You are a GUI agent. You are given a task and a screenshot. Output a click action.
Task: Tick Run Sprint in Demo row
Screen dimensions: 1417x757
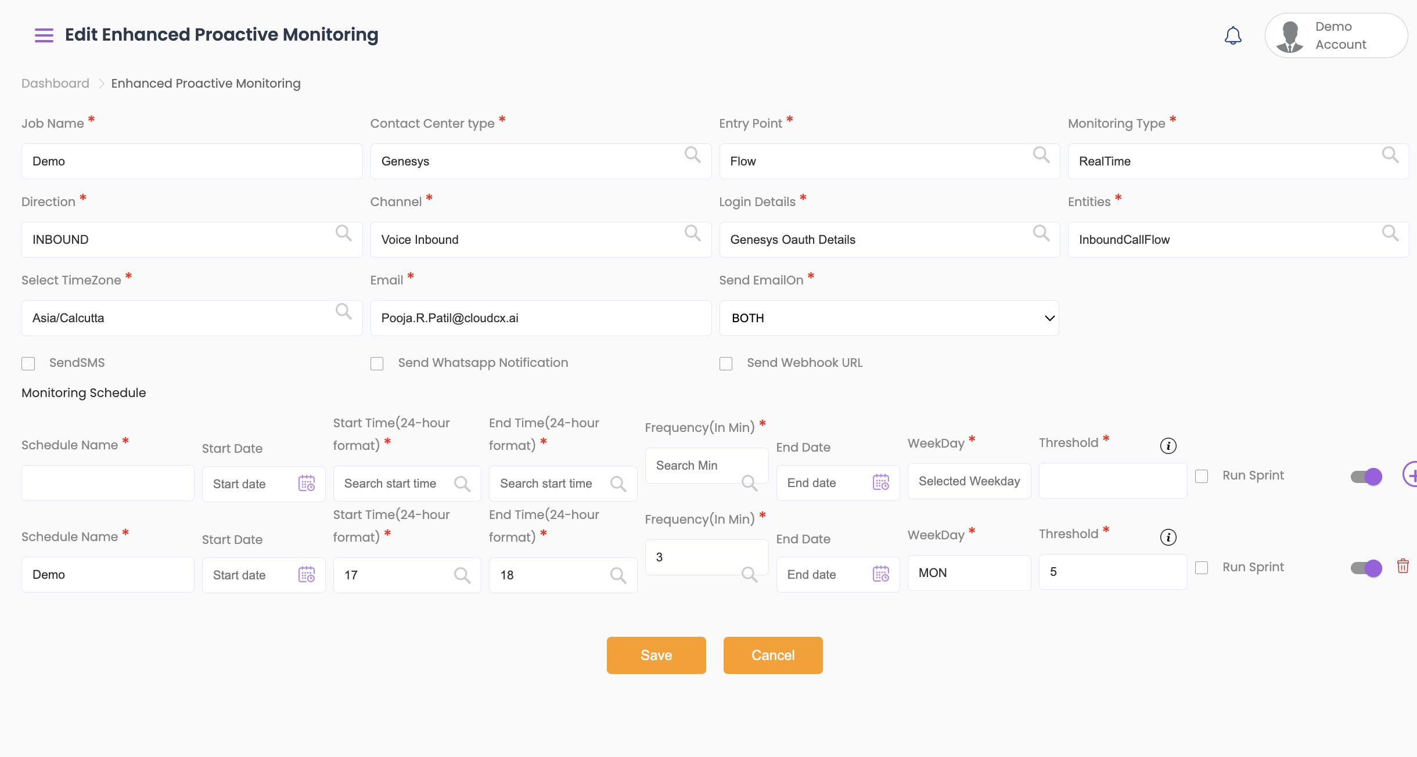[1202, 568]
